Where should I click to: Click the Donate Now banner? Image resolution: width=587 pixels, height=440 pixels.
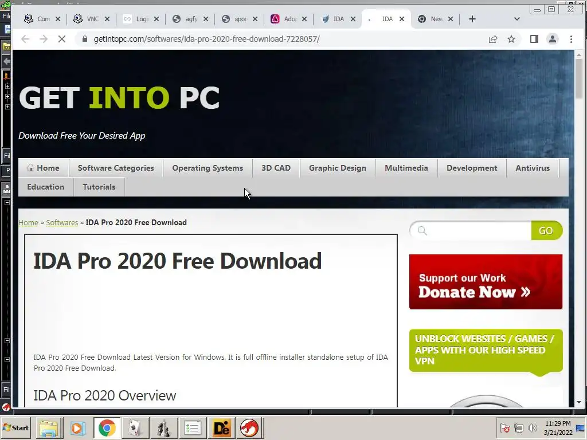click(486, 282)
